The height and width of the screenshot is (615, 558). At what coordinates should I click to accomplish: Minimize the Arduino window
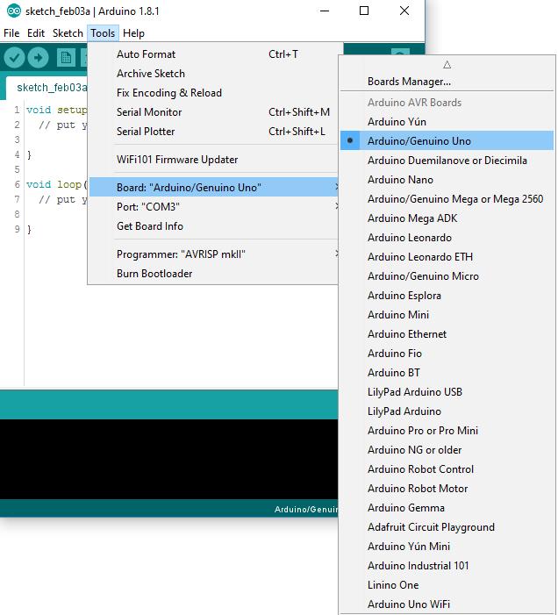tap(325, 11)
